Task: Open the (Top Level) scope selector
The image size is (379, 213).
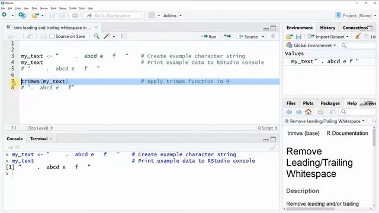Action: tap(40, 128)
